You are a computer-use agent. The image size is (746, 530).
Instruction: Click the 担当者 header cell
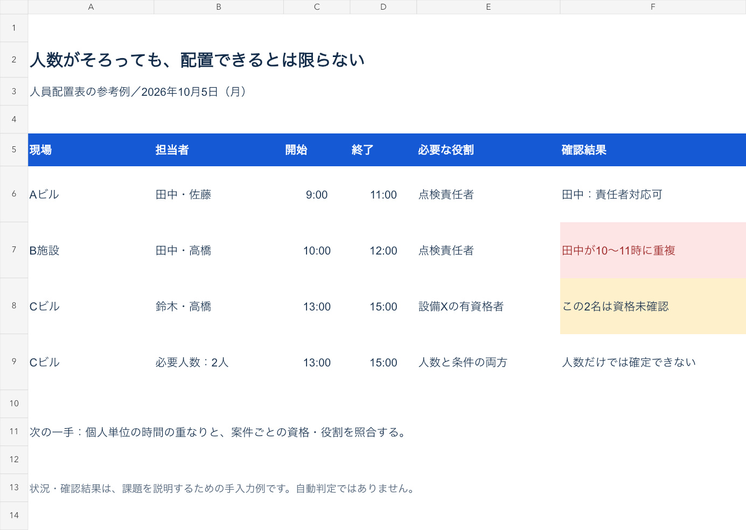[219, 150]
